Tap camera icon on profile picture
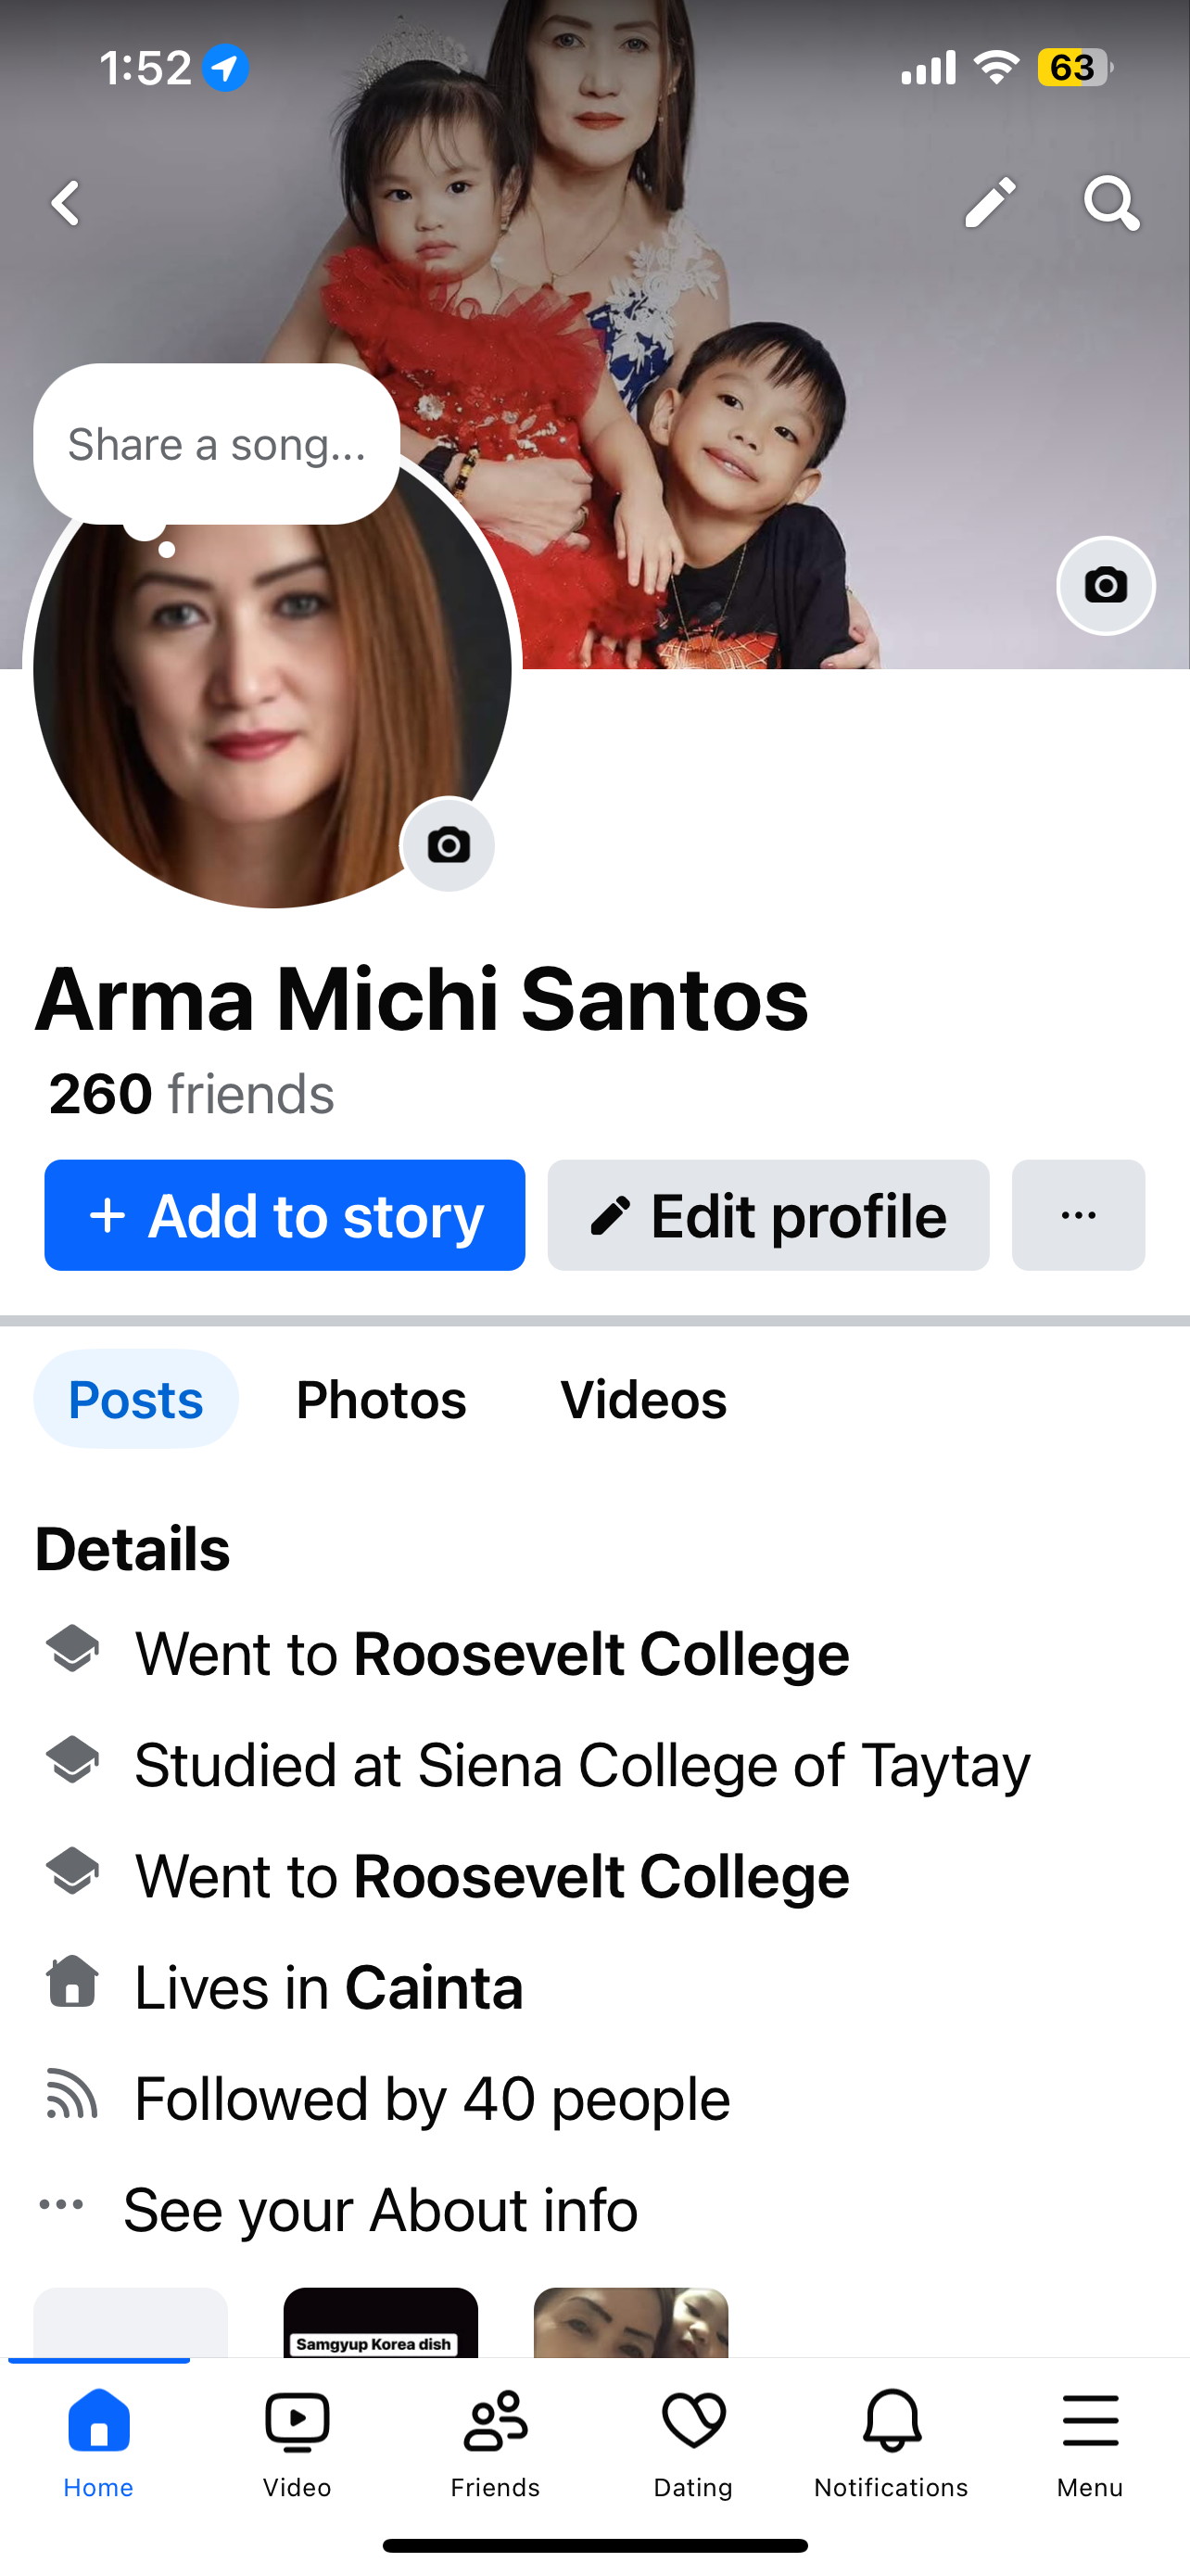The height and width of the screenshot is (2575, 1190). point(448,845)
